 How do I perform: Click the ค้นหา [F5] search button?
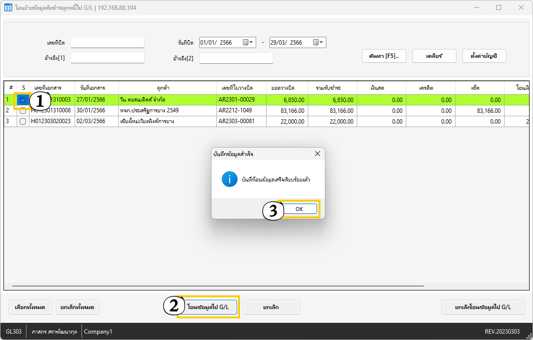(x=384, y=56)
